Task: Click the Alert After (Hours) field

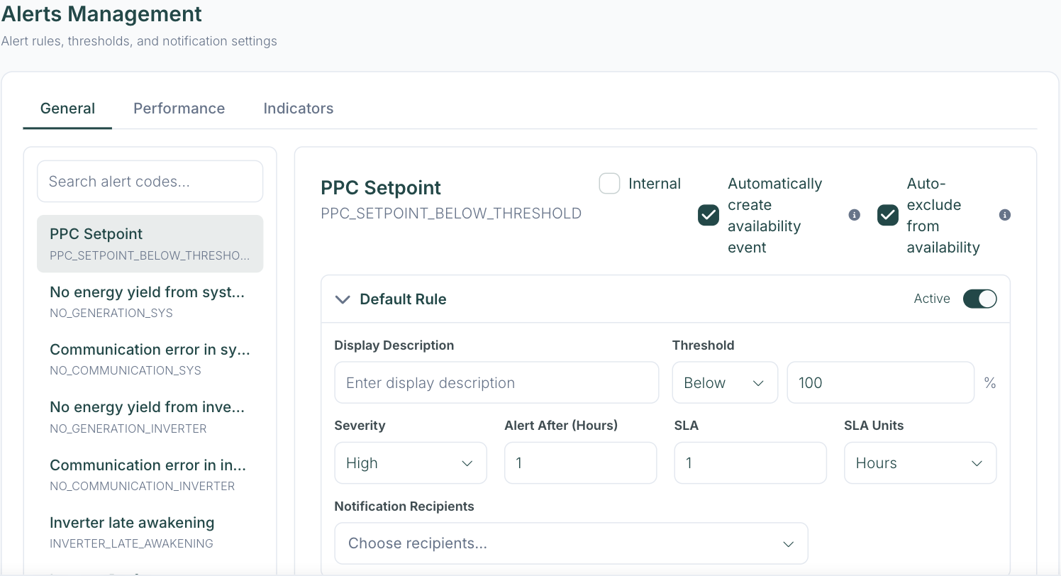Action: [x=581, y=463]
